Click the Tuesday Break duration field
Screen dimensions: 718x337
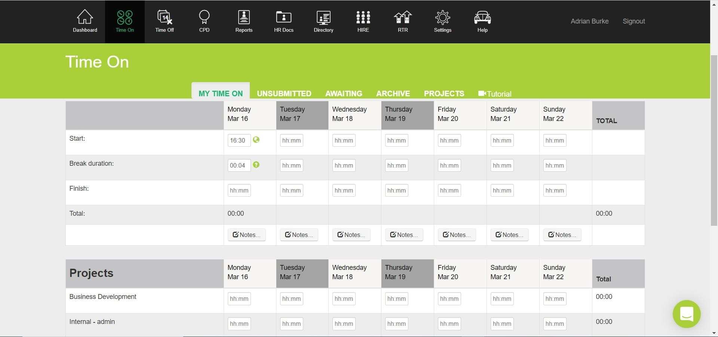click(x=291, y=165)
